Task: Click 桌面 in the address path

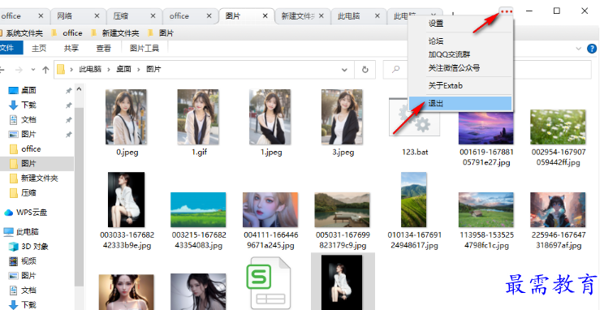Action: [123, 69]
